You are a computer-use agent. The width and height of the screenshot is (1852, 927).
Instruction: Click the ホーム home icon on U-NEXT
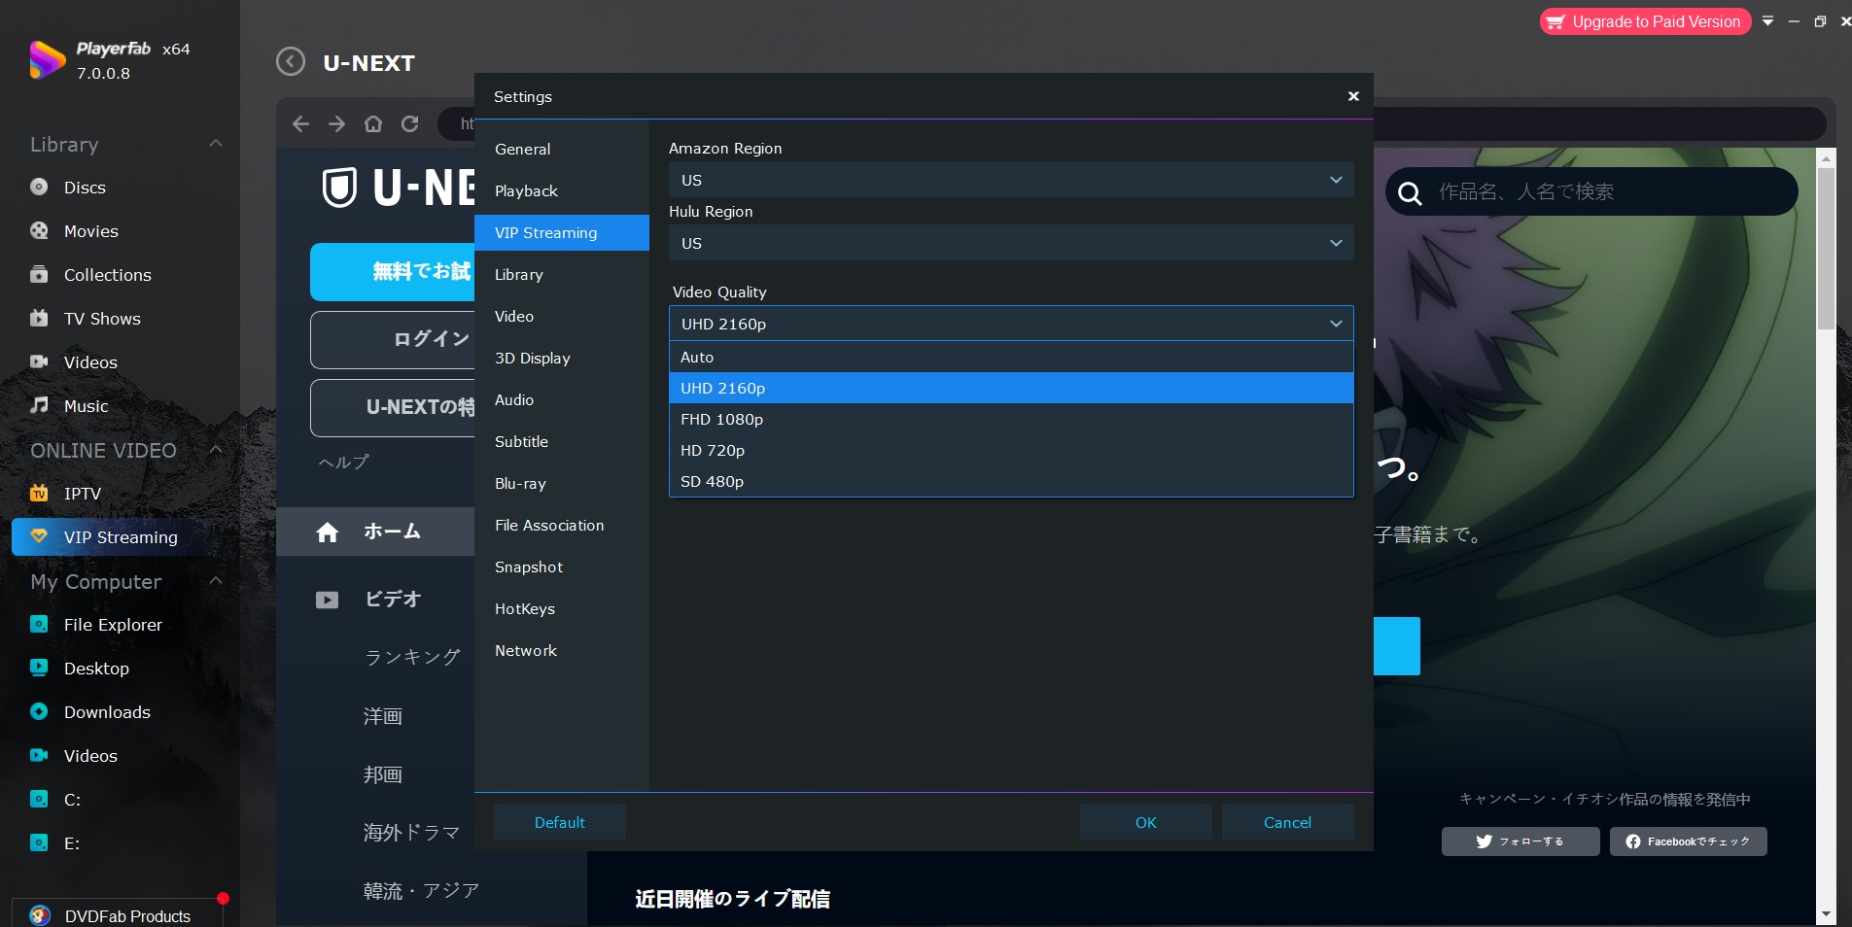[x=328, y=532]
